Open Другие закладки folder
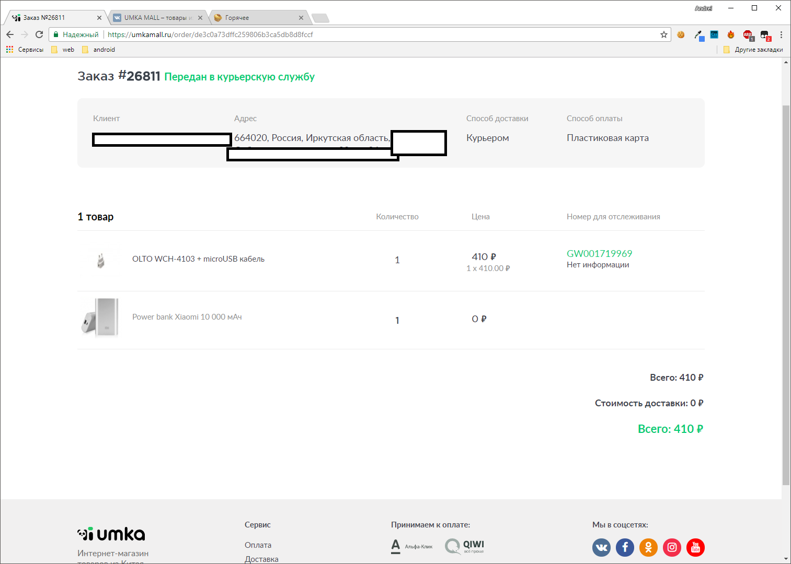Viewport: 791px width, 564px height. pyautogui.click(x=753, y=50)
